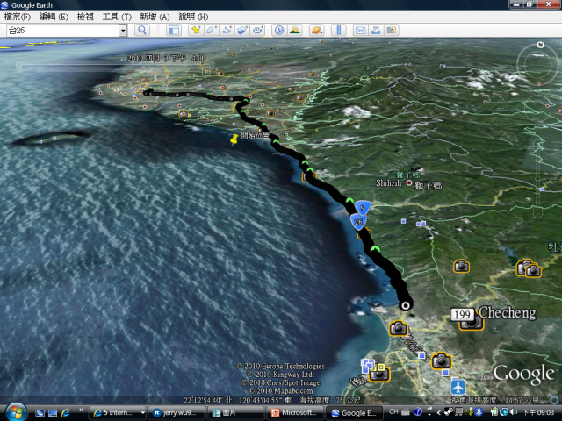Click the Email envelope icon
This screenshot has height=421, width=562.
[x=360, y=31]
